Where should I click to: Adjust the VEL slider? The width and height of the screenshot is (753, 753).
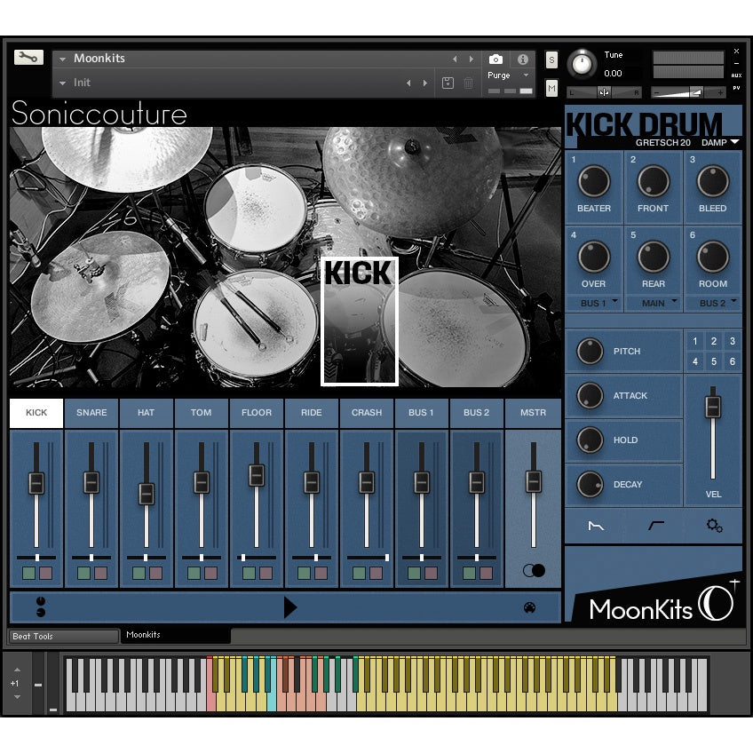(713, 406)
